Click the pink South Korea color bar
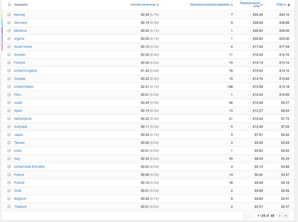298x222 pixels. 2,46
